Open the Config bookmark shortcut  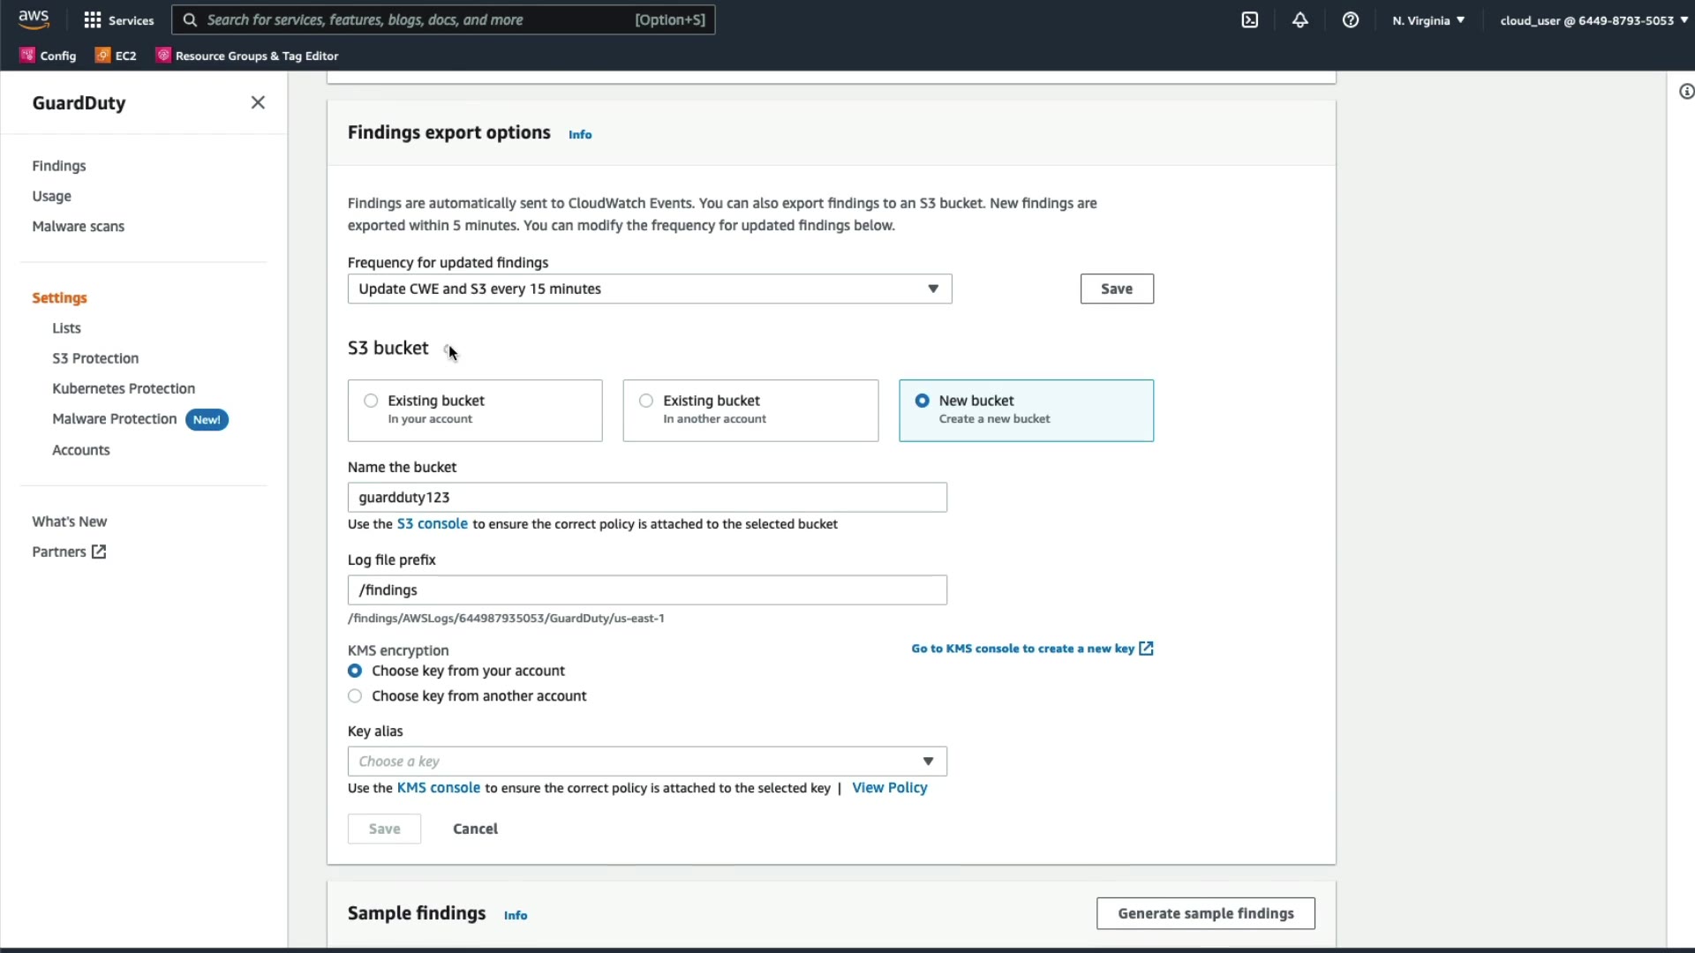pyautogui.click(x=49, y=56)
